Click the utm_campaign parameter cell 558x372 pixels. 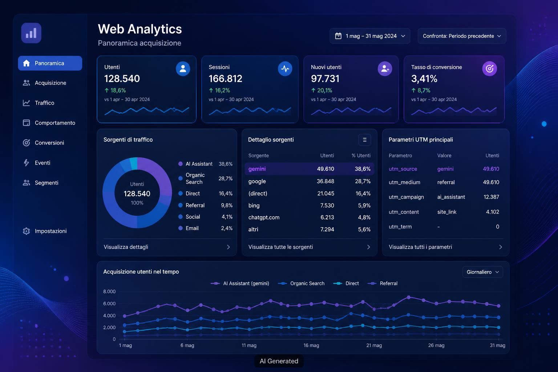click(406, 197)
